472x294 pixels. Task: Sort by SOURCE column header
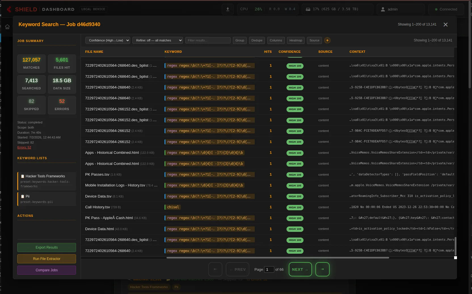tap(325, 52)
